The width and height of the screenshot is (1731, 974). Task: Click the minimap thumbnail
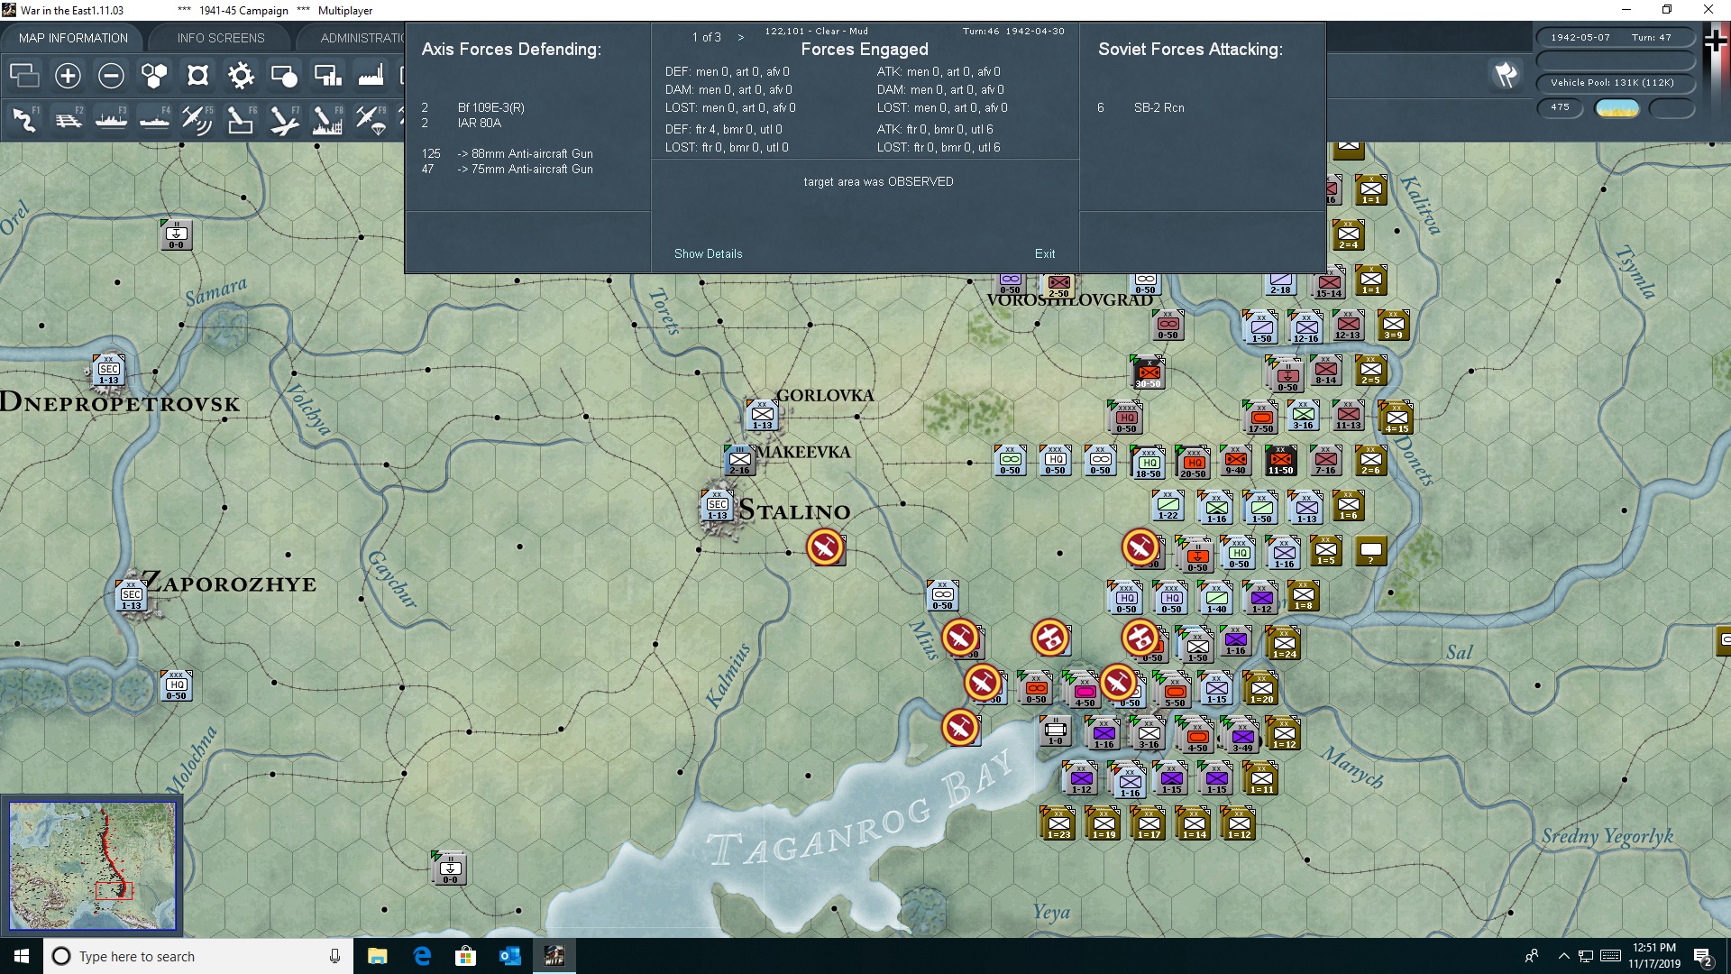click(x=92, y=866)
